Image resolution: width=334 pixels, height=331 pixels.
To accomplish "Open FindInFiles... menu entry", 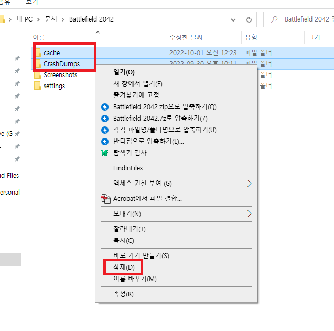I will 130,168.
